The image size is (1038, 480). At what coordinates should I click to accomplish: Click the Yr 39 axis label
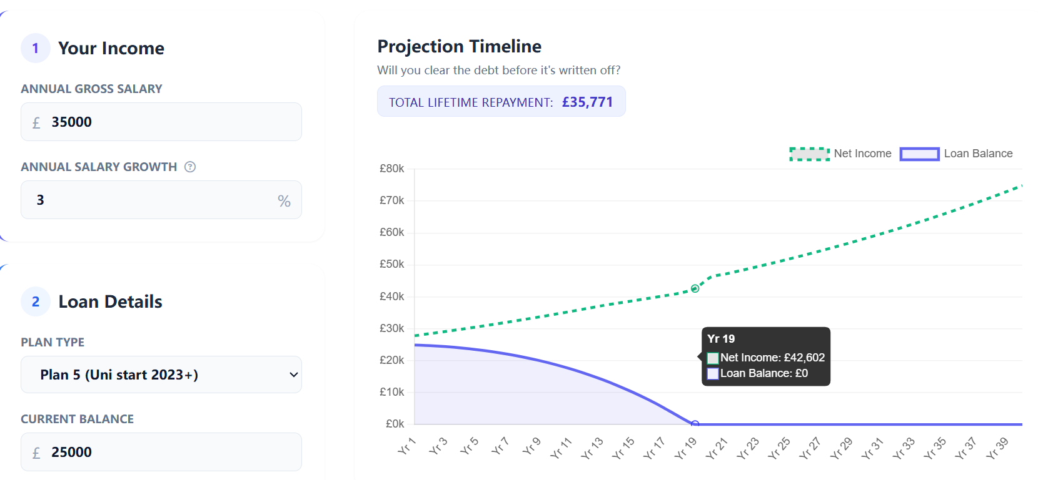pyautogui.click(x=997, y=448)
